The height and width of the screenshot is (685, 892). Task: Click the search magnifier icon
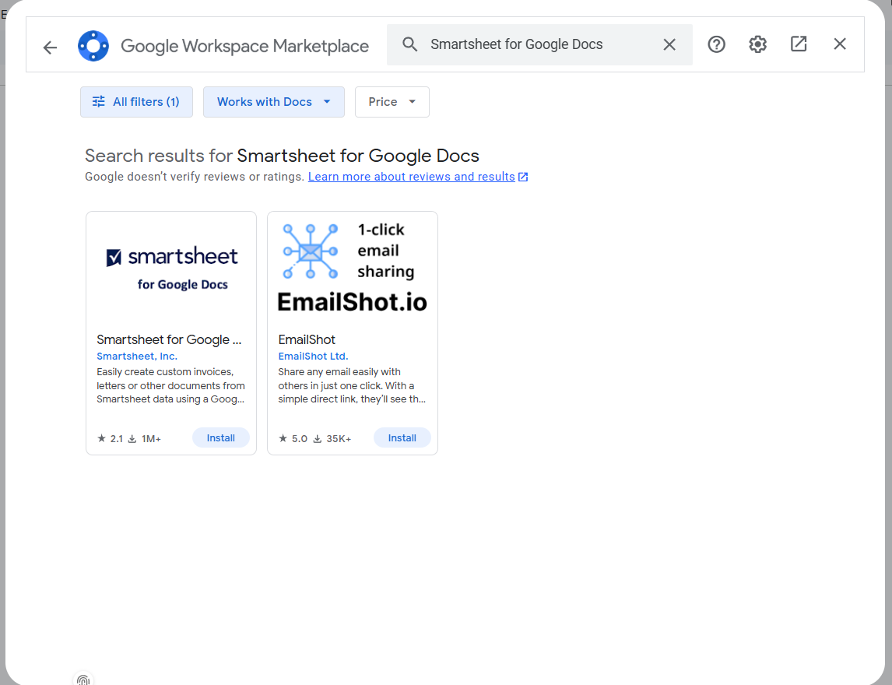tap(409, 44)
